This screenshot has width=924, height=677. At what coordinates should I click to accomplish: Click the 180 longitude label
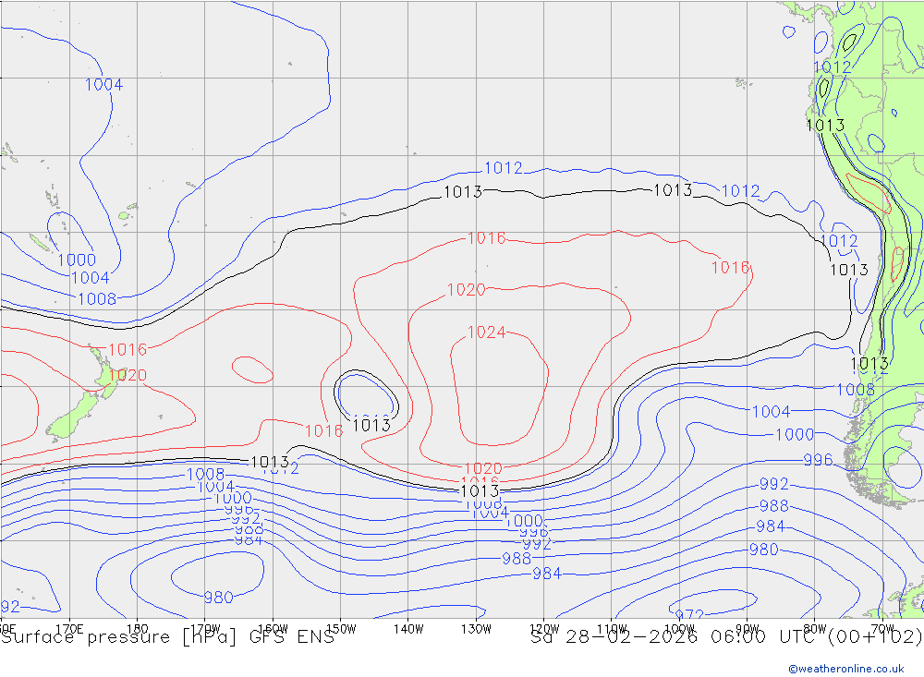[137, 629]
